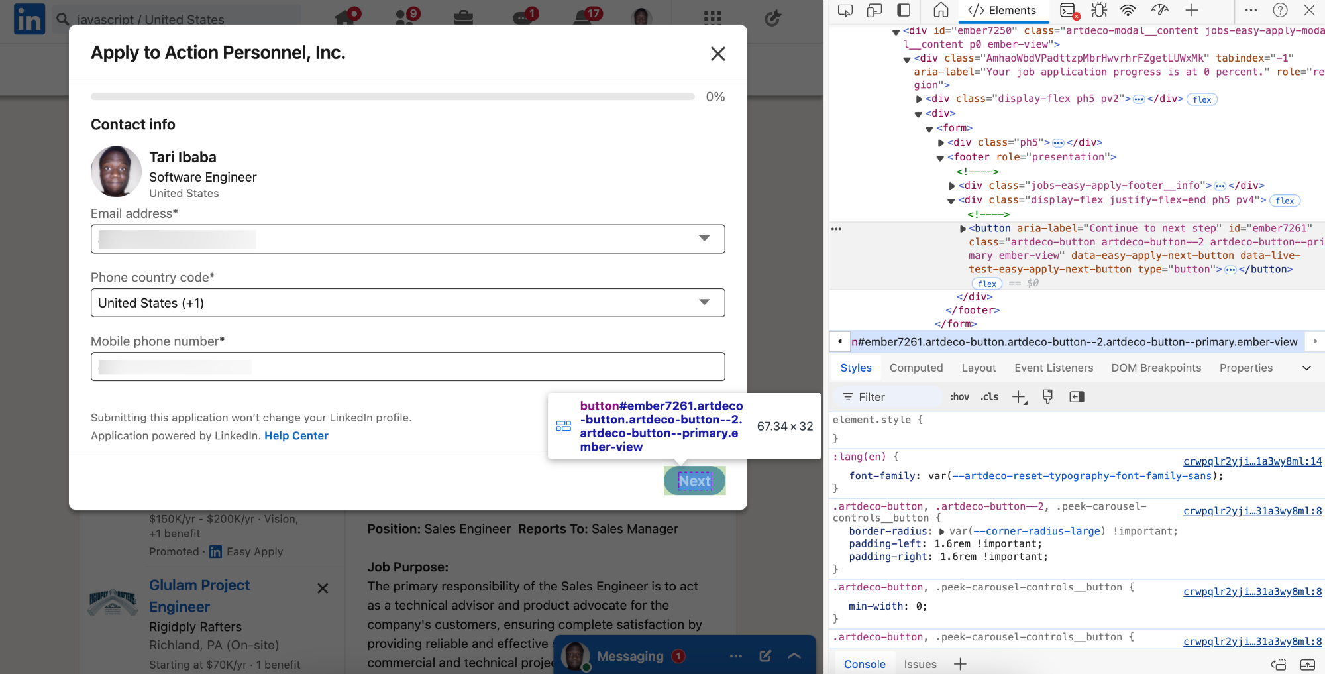The height and width of the screenshot is (674, 1325).
Task: Click the new style rule plus icon
Action: click(x=1020, y=397)
